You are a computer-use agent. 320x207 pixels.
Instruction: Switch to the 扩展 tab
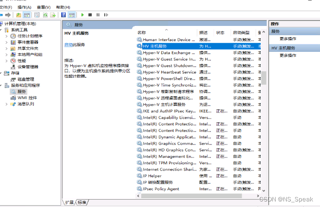[69, 202]
